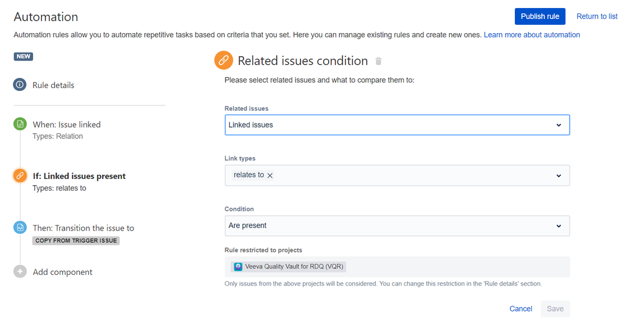Click the Cancel button
Viewport: 622px width, 334px height.
pyautogui.click(x=521, y=308)
